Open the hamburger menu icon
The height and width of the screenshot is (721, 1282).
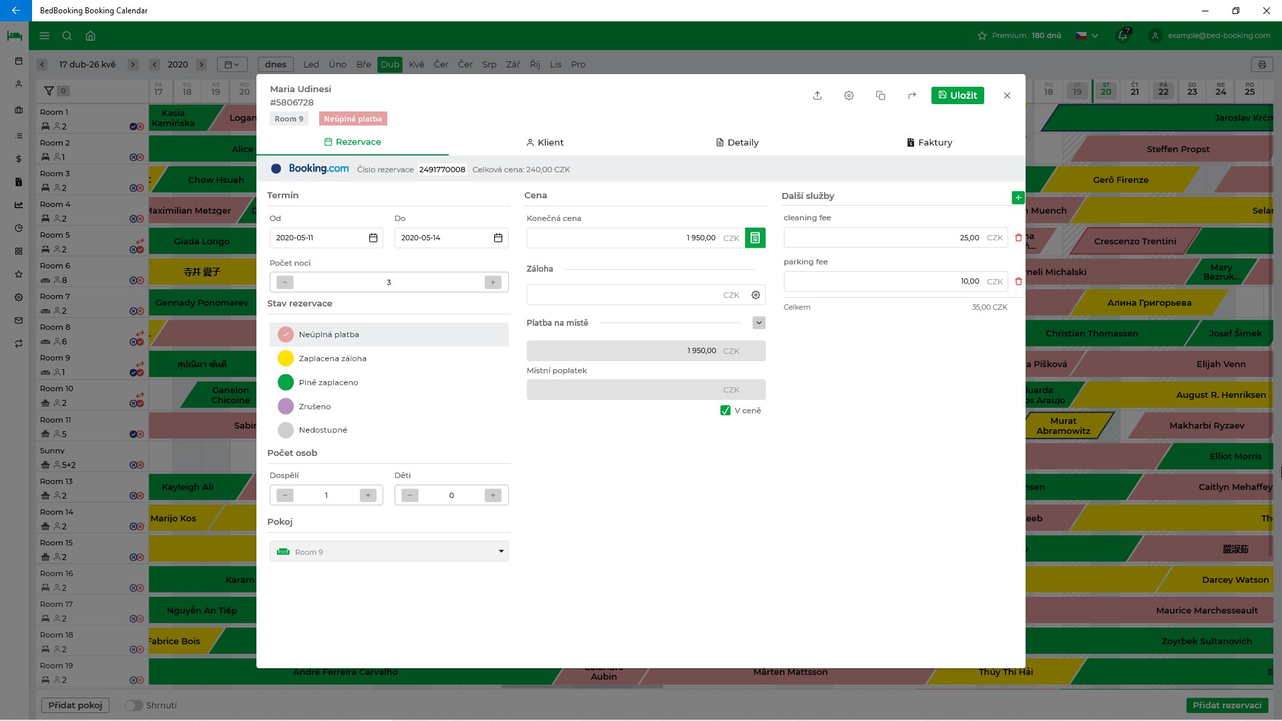click(45, 36)
